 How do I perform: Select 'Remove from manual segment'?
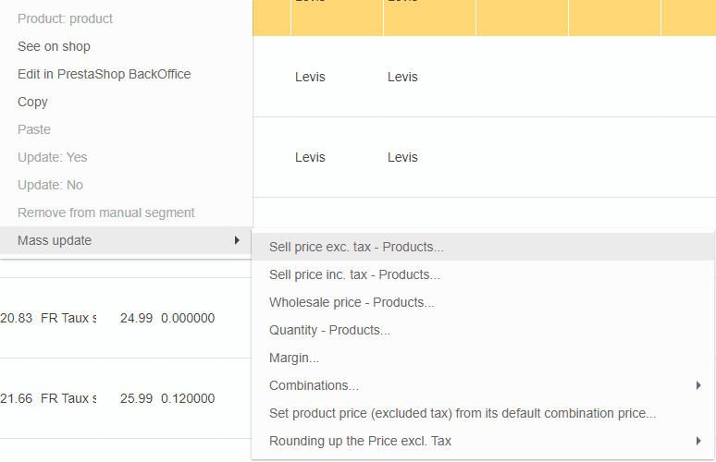click(x=105, y=213)
